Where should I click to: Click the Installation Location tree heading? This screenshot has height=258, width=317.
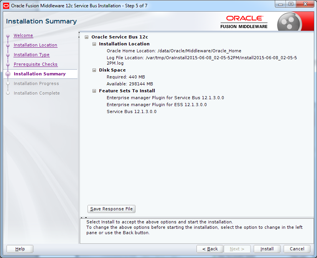pos(124,44)
